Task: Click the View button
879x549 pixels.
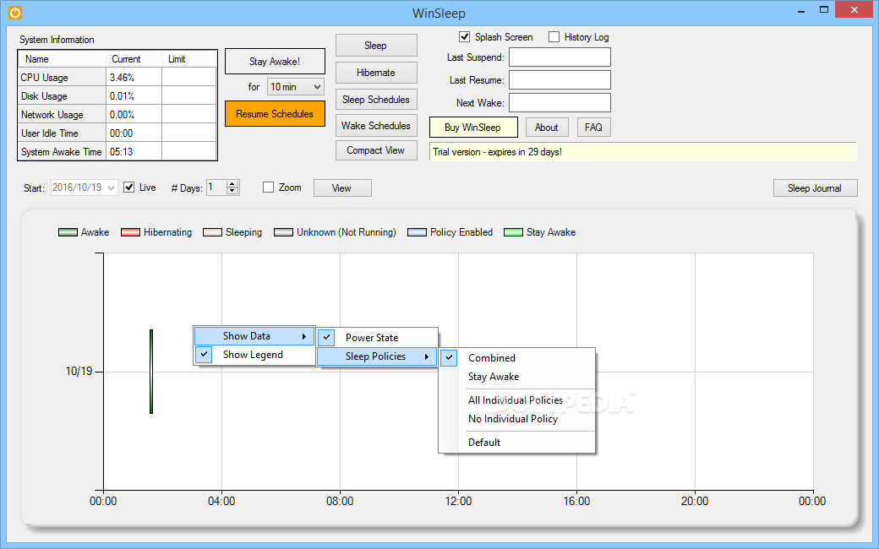Action: click(342, 188)
